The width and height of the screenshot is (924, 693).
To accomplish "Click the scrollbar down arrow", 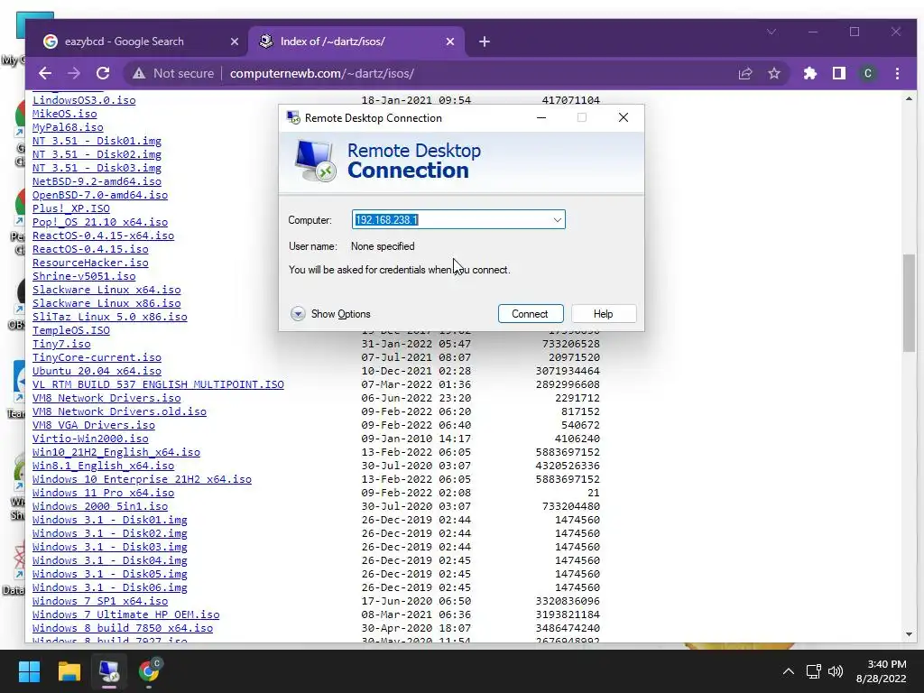I will [909, 634].
